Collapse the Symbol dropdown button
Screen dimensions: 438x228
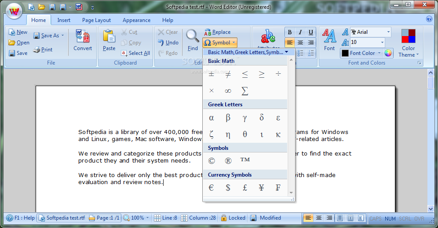tap(220, 43)
